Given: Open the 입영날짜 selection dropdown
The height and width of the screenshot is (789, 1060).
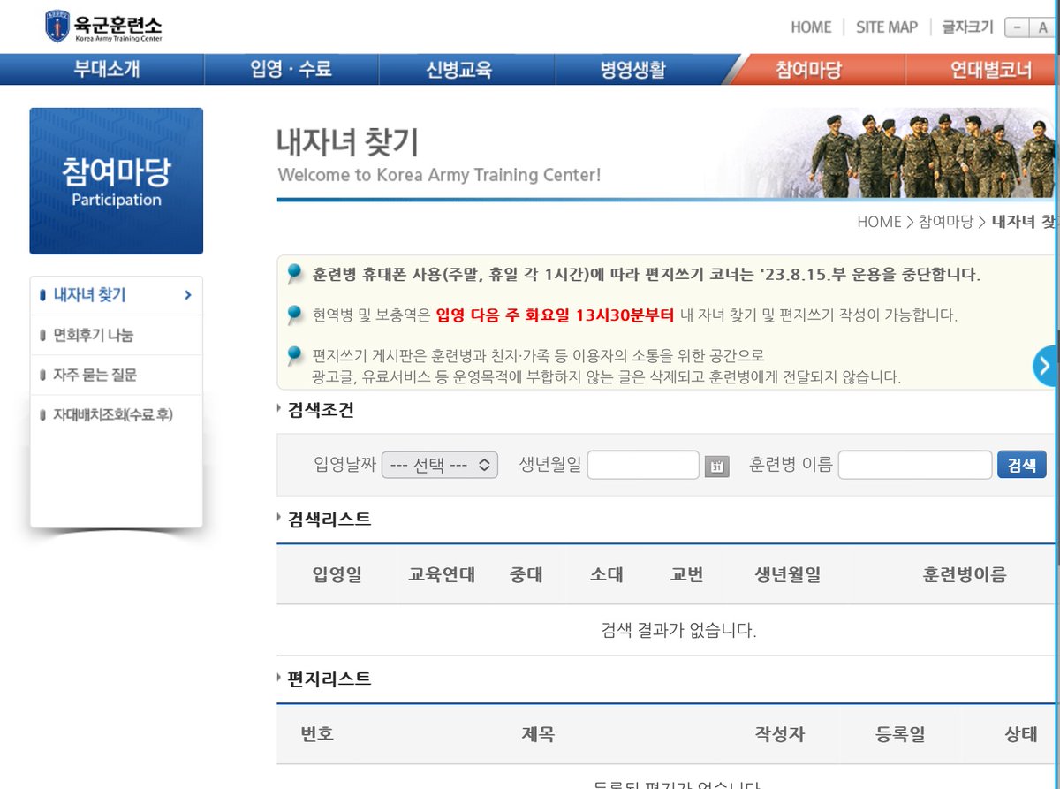Looking at the screenshot, I should point(438,464).
